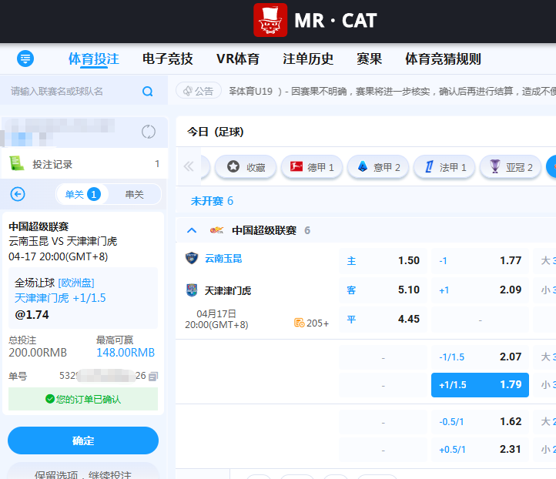This screenshot has width=556, height=479.
Task: Select home win 主 odds 1.50
Action: pos(383,260)
